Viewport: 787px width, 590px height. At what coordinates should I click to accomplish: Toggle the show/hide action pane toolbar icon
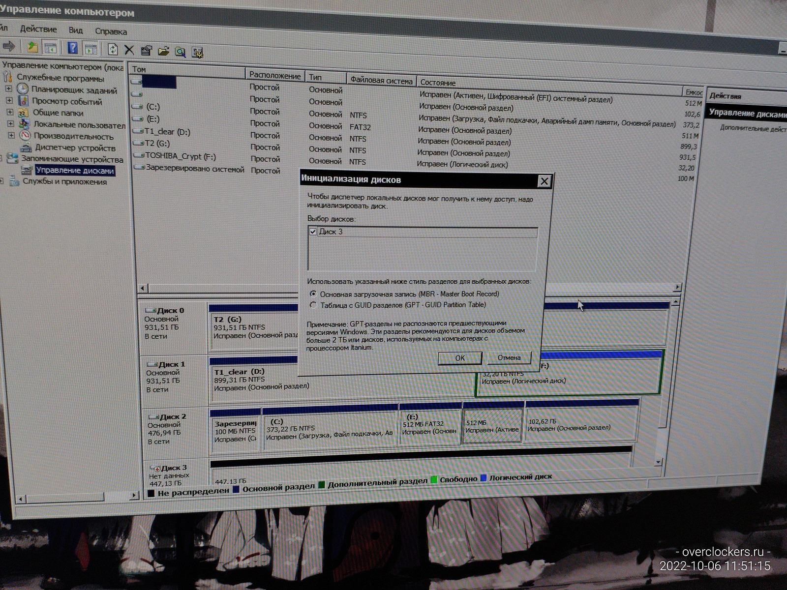[91, 49]
